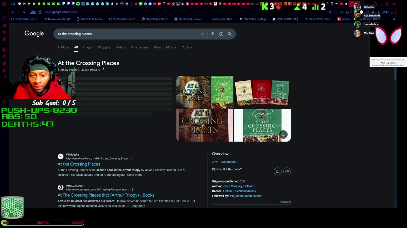Screen dimensions: 407x228
Task: Open the Amazon favicon on second result
Action: coord(60,187)
